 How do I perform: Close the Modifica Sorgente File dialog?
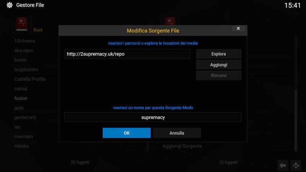coord(238,28)
